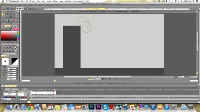200x112 pixels.
Task: Click the brush size value field
Action: 12,68
